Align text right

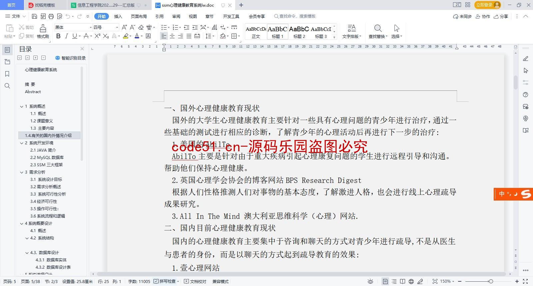pyautogui.click(x=181, y=36)
